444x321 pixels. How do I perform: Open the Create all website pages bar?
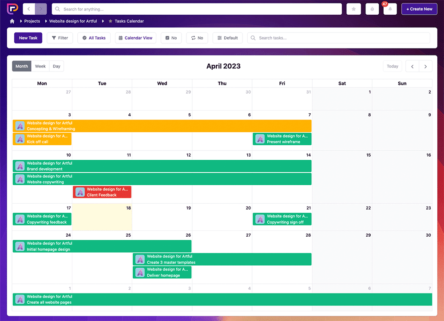222,300
